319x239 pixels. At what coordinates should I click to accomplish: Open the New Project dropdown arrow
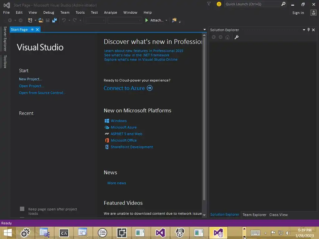coord(36,20)
